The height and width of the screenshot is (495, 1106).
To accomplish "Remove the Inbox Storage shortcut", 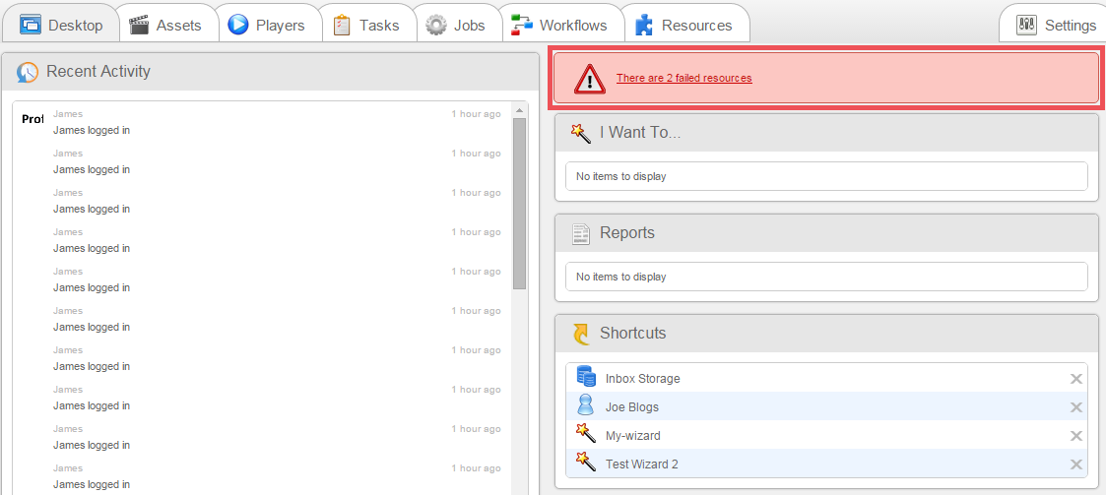I will pos(1076,379).
